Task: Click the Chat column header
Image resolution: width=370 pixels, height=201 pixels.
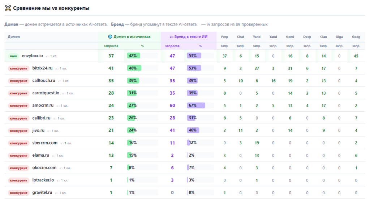Action: pyautogui.click(x=240, y=37)
